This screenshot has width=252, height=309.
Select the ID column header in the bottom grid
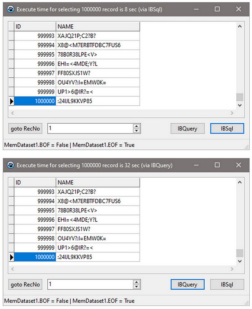point(35,182)
